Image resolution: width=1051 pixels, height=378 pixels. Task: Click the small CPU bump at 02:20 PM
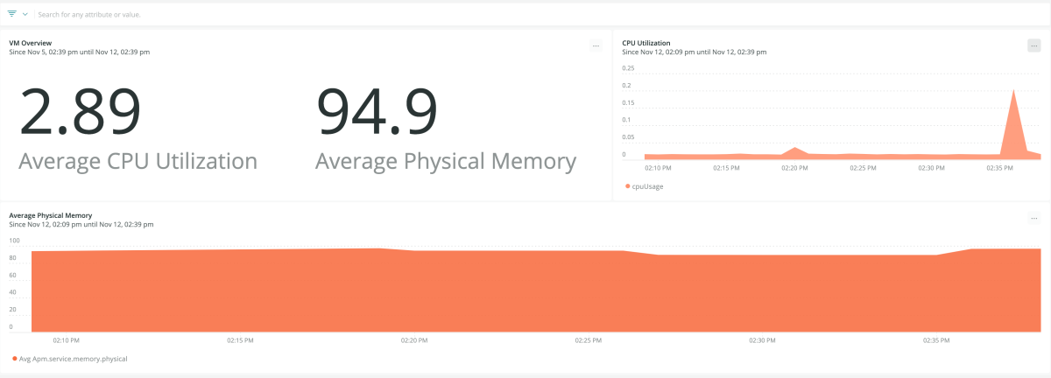click(794, 148)
